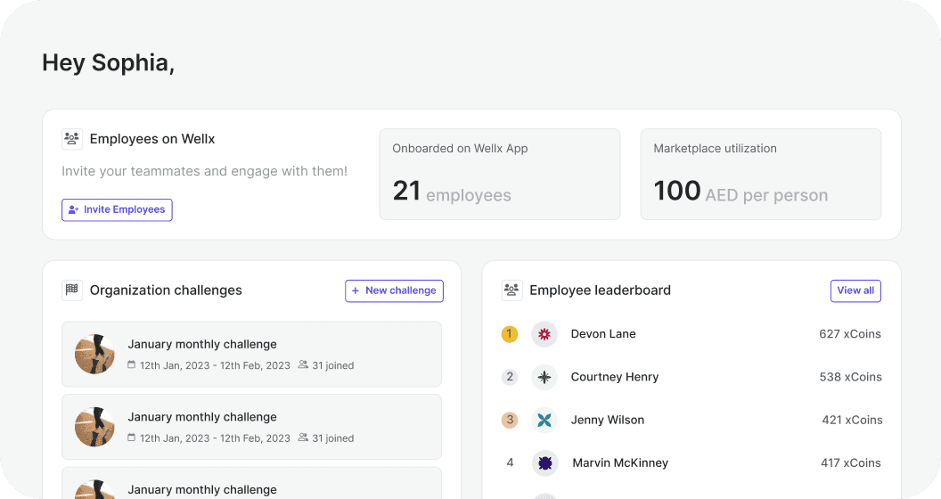Image resolution: width=941 pixels, height=499 pixels.
Task: Create a New challenge
Action: (x=394, y=290)
